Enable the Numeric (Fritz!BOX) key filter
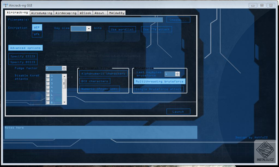The height and width of the screenshot is (167, 279). (x=99, y=89)
